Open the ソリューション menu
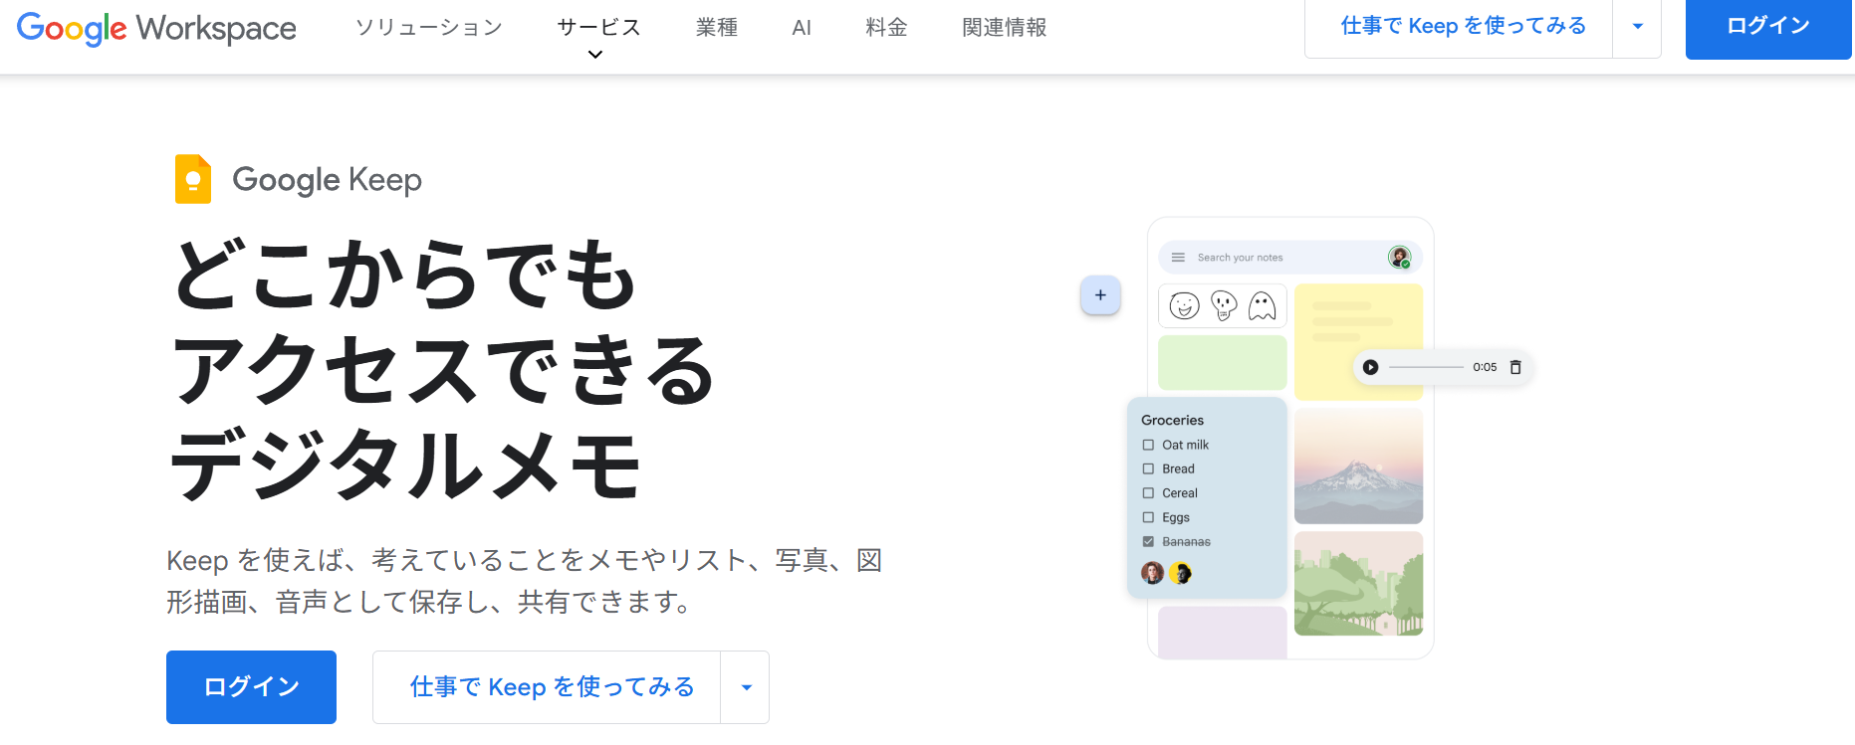Screen dimensions: 1855x745 pyautogui.click(x=429, y=28)
